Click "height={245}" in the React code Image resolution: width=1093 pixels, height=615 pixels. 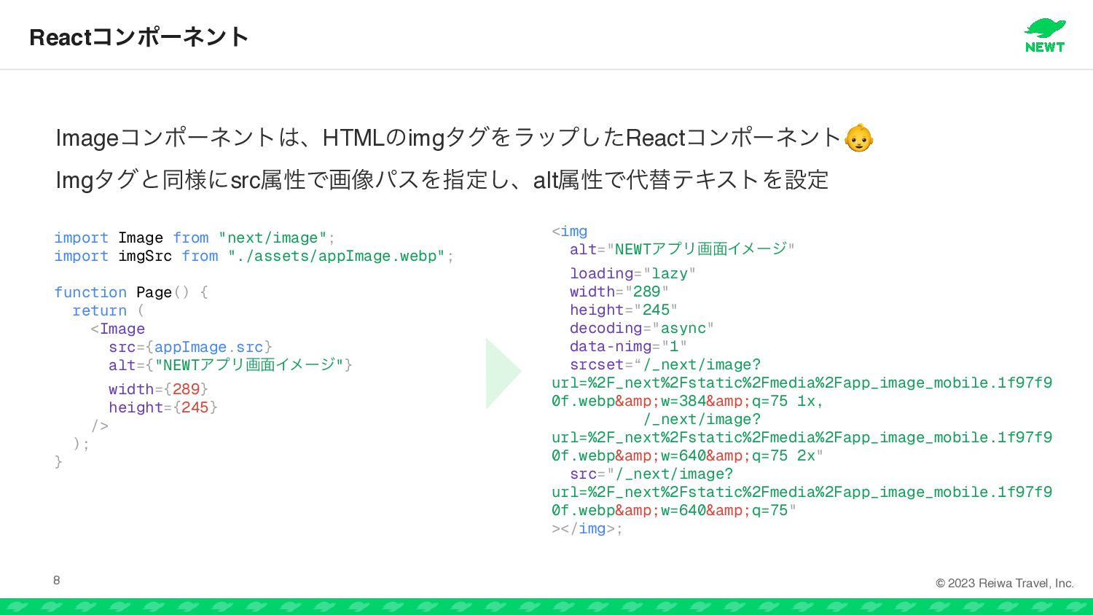pos(163,407)
